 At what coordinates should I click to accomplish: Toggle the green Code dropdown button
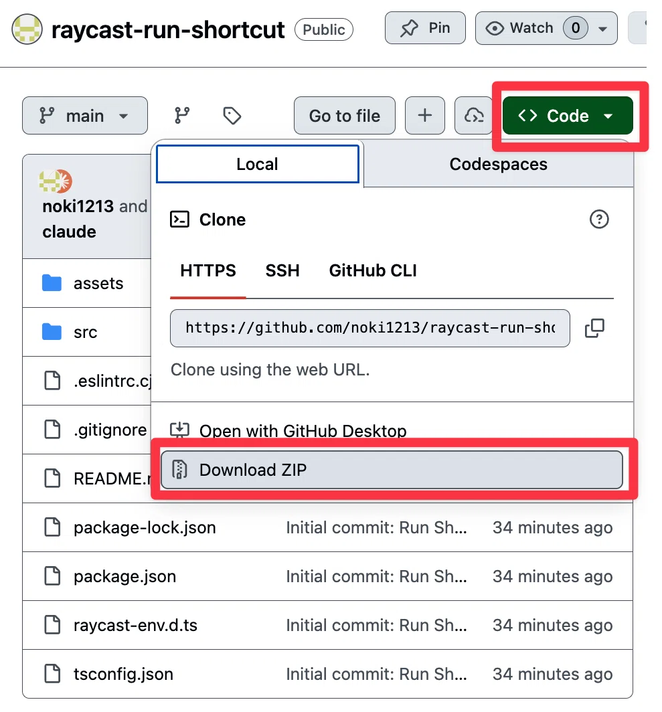pos(568,115)
